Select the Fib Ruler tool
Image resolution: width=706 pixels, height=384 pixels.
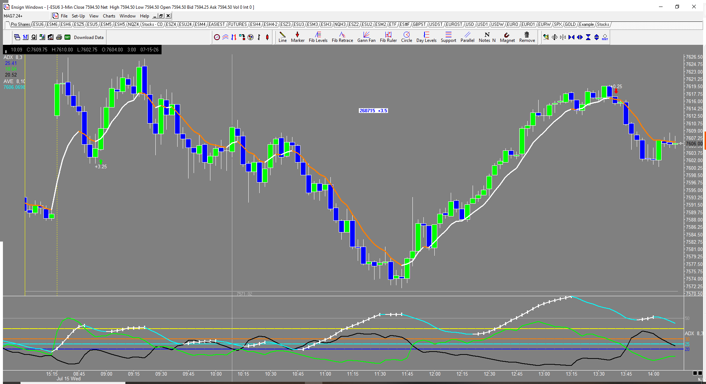(388, 37)
